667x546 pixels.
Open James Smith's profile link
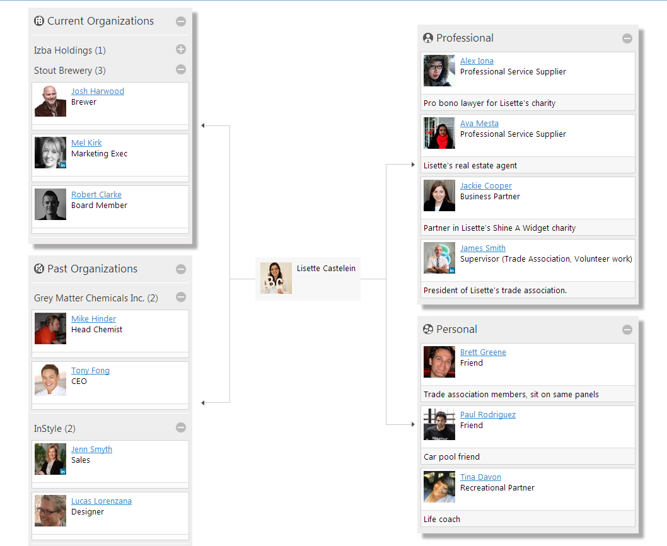click(x=483, y=248)
